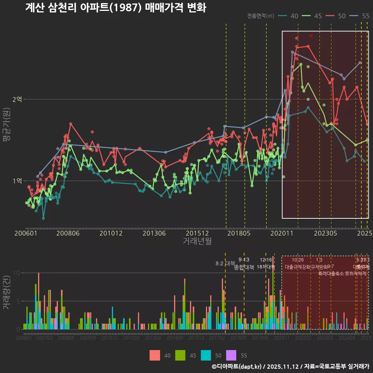Click the purple 55 legend swatch
The image size is (373, 373).
(232, 355)
